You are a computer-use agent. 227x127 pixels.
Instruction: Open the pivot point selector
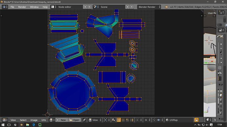point(106,120)
